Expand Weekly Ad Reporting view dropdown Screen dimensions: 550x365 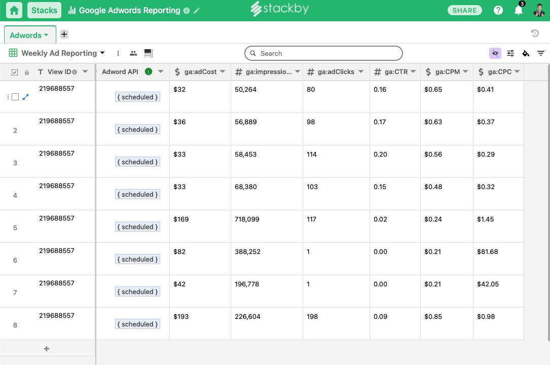click(102, 53)
